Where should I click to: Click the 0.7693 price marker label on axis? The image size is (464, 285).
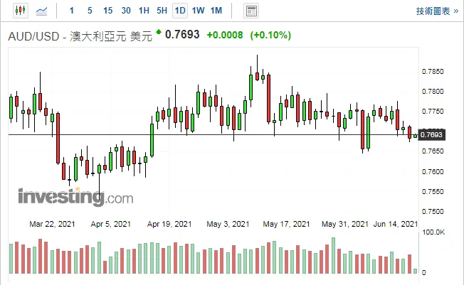(x=431, y=135)
